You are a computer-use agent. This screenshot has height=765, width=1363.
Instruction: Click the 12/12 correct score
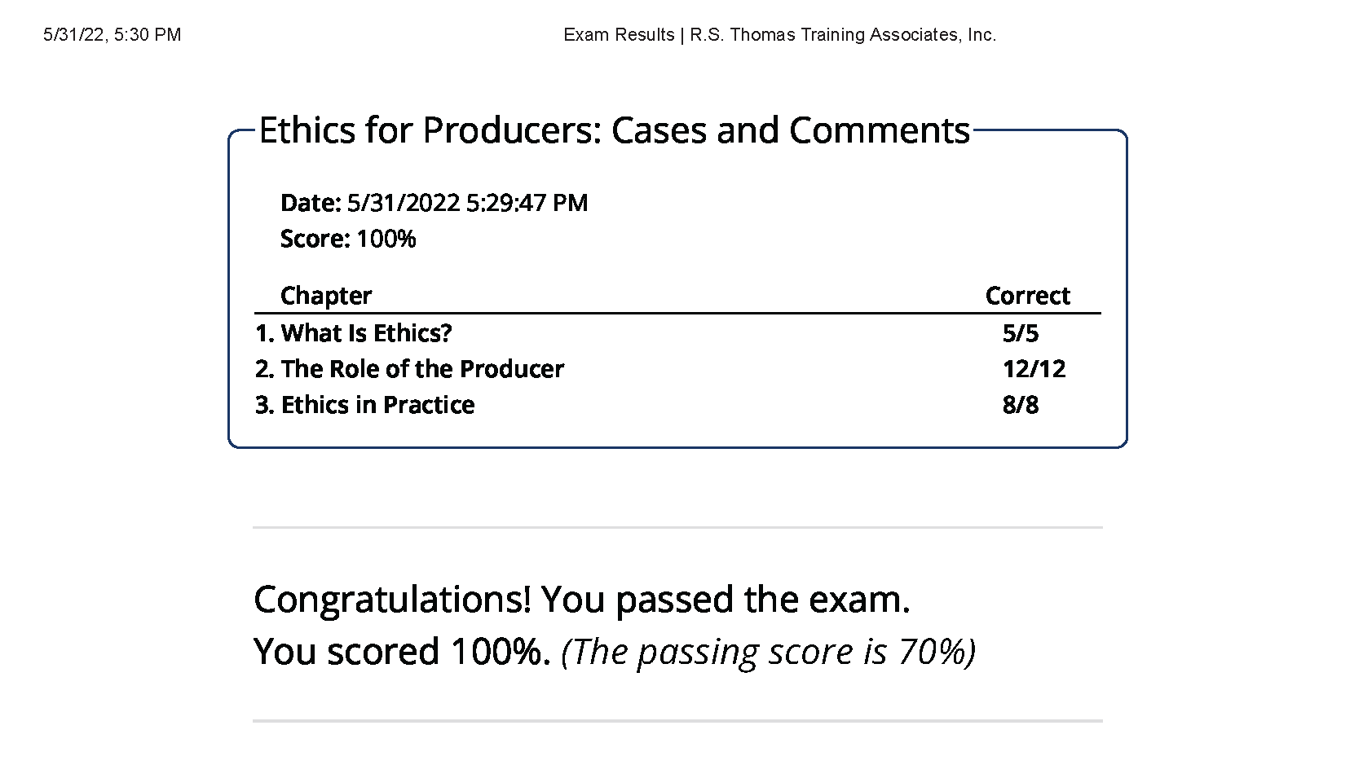pyautogui.click(x=1034, y=369)
